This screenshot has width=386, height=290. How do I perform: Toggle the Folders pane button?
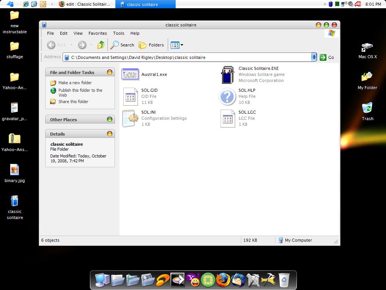151,45
